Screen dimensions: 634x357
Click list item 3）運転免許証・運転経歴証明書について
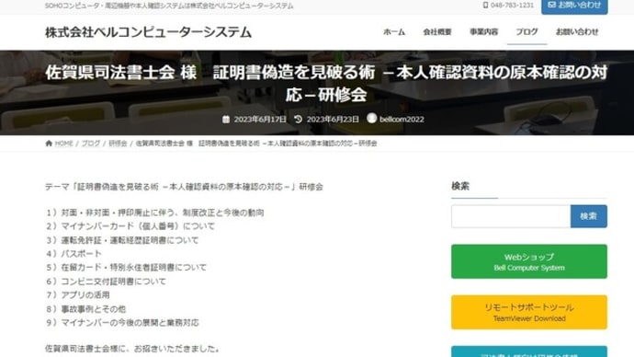tap(121, 240)
